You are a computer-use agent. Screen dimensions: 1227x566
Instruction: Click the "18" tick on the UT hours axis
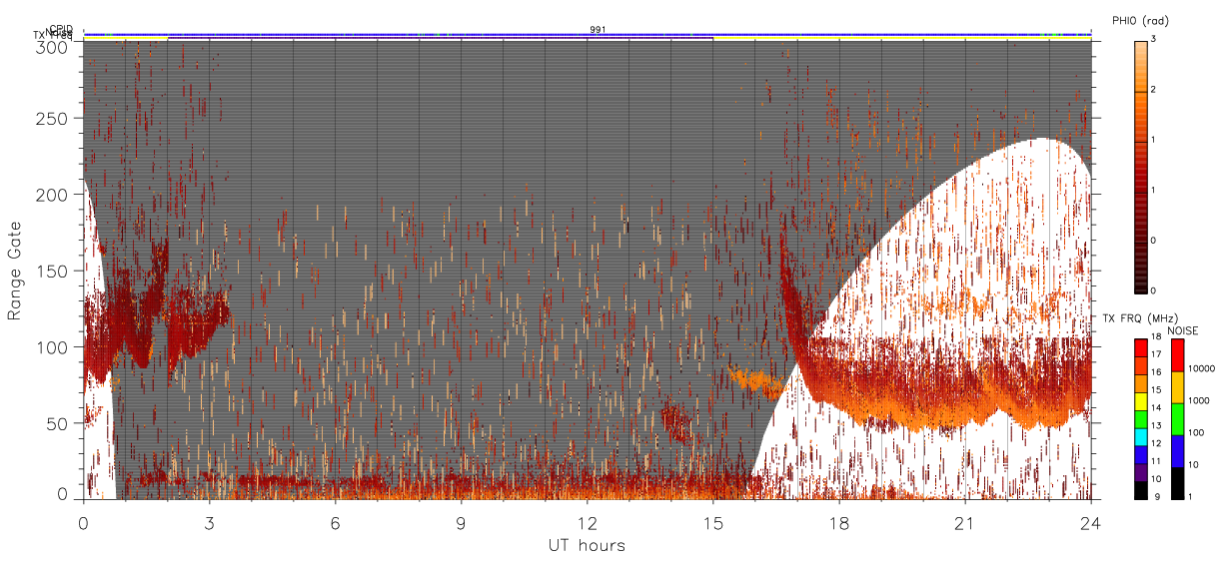(839, 522)
